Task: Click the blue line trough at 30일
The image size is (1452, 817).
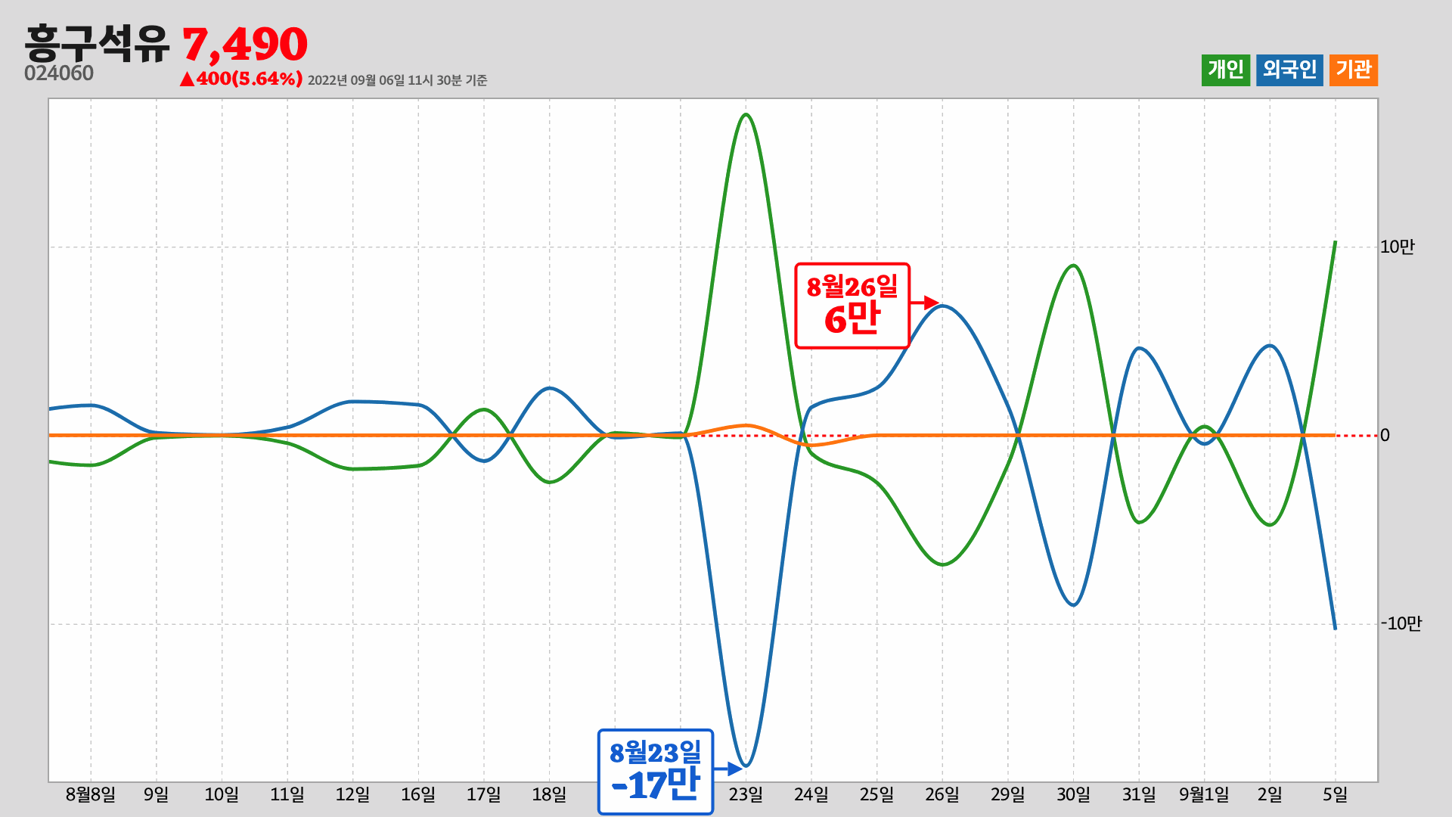Action: point(1073,604)
